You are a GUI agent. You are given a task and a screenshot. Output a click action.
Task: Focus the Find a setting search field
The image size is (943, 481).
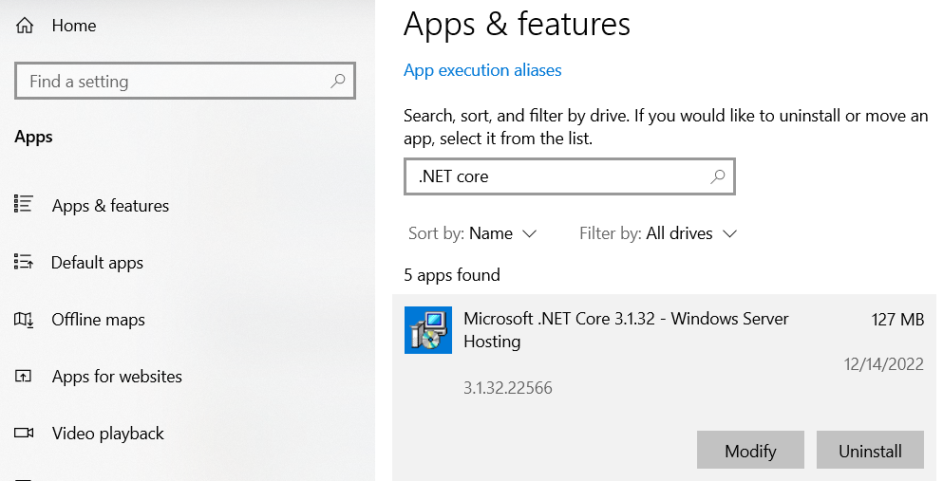coord(185,81)
